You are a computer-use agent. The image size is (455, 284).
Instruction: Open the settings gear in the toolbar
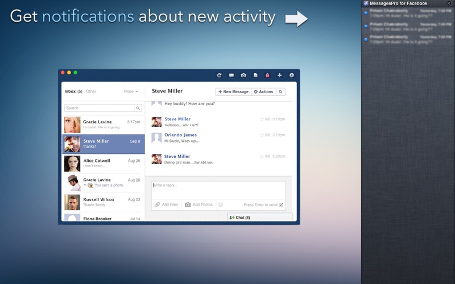click(x=292, y=75)
